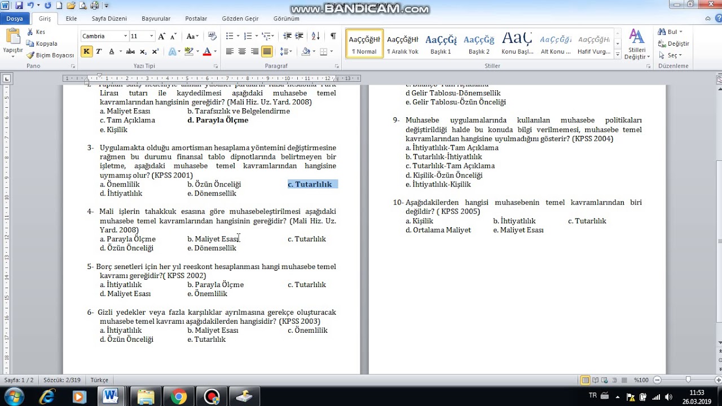Image resolution: width=722 pixels, height=406 pixels.
Task: Save document with floppy disk icon
Action: click(x=19, y=6)
